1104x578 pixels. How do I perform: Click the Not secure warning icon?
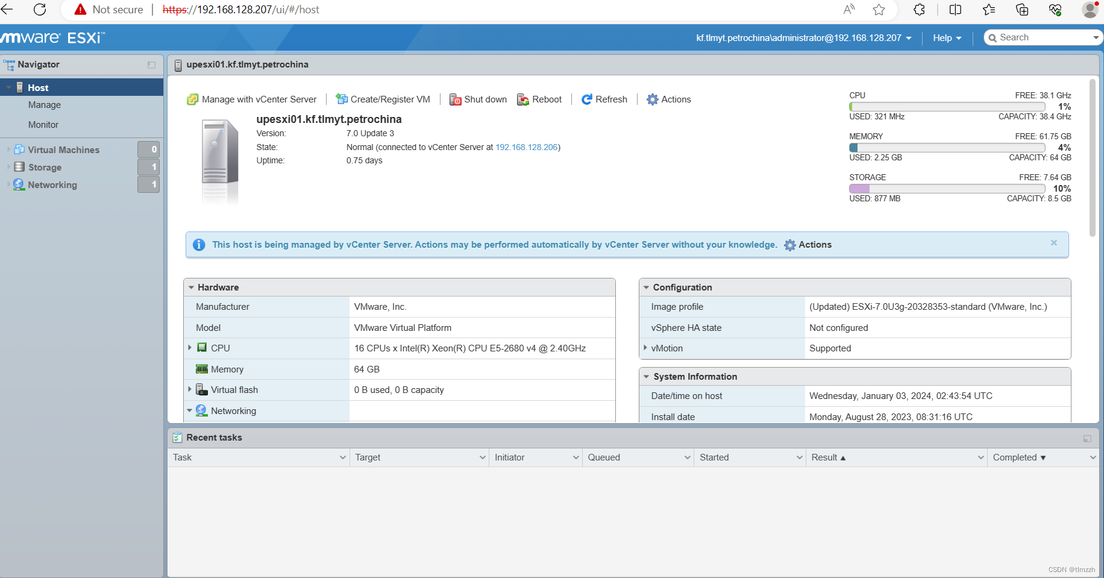point(81,10)
